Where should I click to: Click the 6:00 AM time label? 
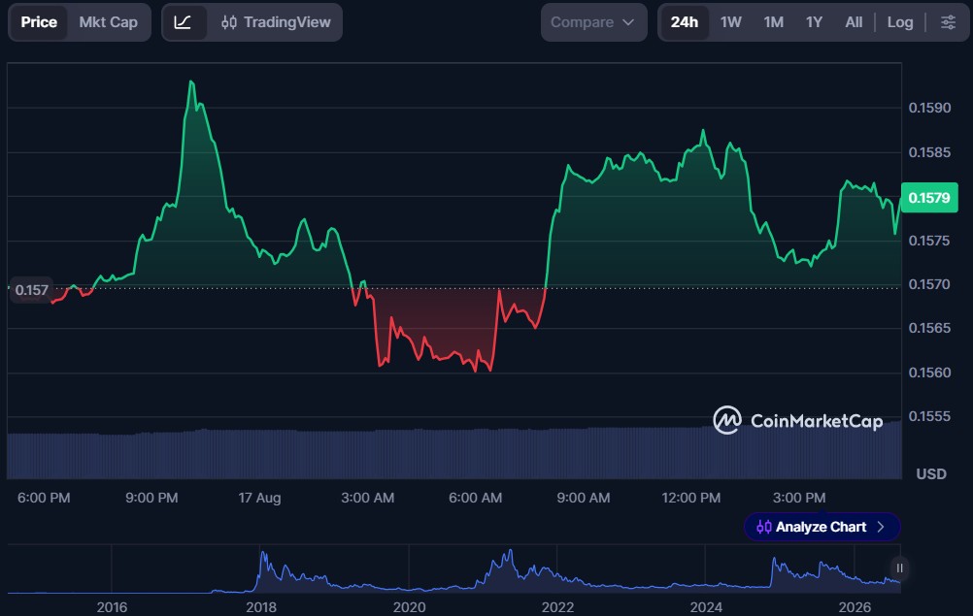(x=475, y=498)
